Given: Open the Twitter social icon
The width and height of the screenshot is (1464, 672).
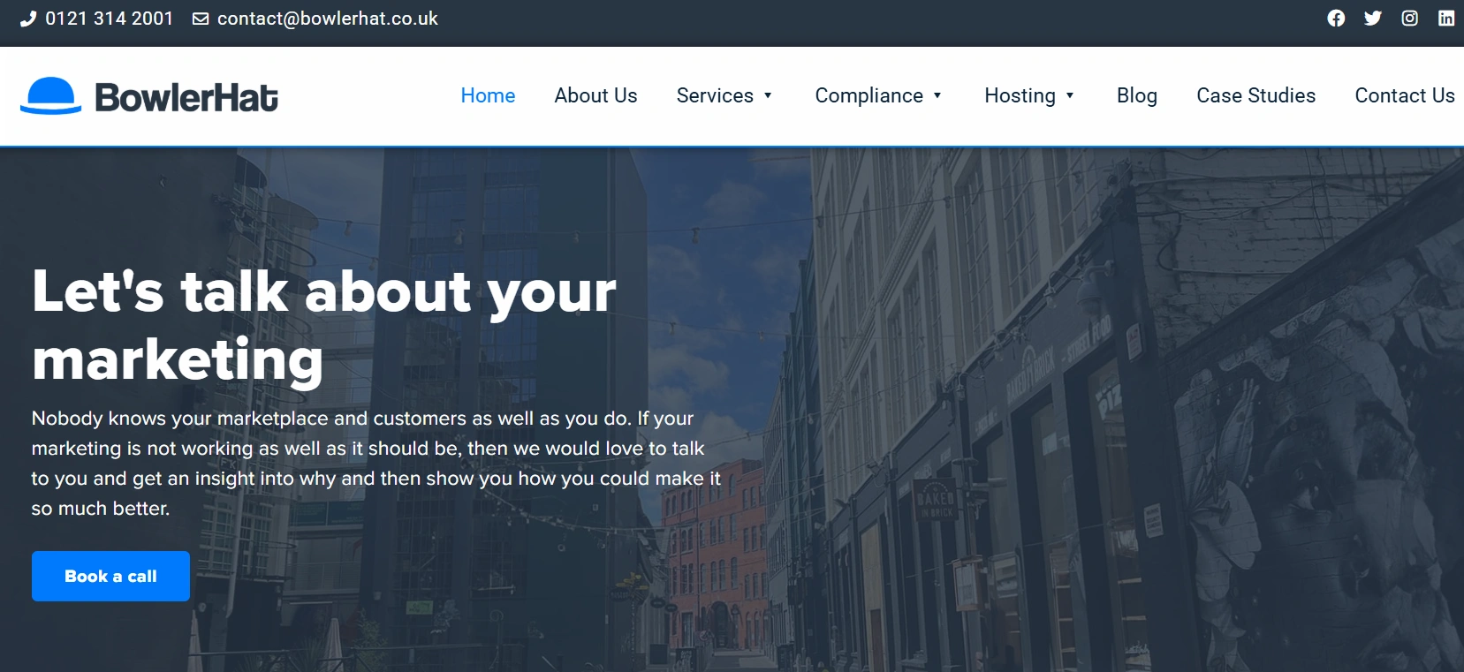Looking at the screenshot, I should point(1372,19).
